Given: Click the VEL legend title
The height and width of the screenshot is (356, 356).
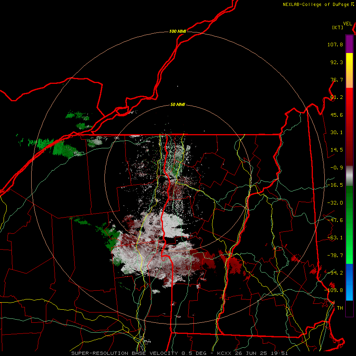Looking at the screenshot, I should point(348,24).
